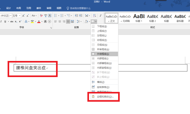This screenshot has height=114, width=190.
Task: Click the Decrease Indent icon
Action: 76,15
